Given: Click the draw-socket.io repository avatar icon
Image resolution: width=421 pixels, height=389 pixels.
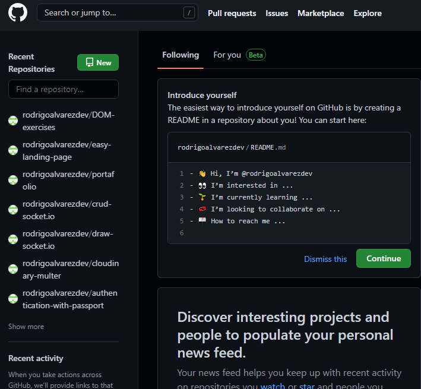Looking at the screenshot, I should (13, 239).
